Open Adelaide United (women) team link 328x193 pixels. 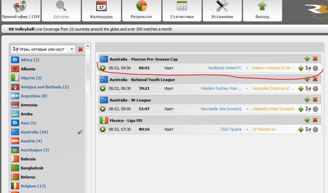(274, 109)
